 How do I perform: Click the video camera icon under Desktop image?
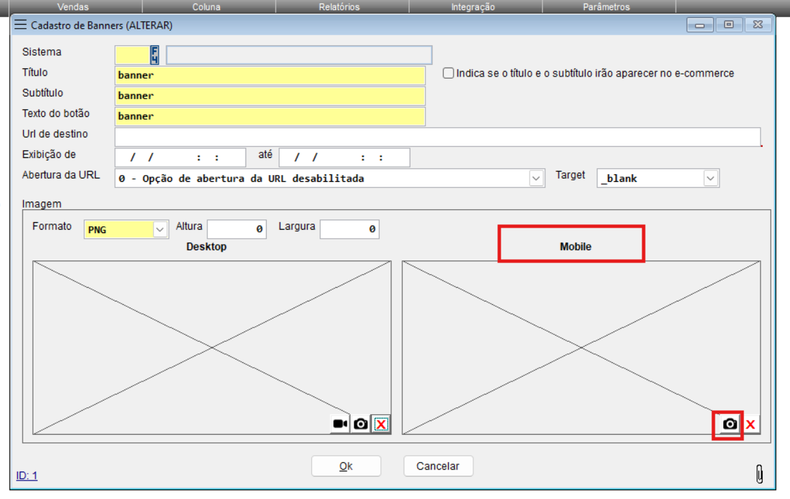[340, 424]
